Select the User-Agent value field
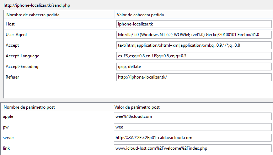Viewport: 273px width, 155px height. [x=194, y=35]
